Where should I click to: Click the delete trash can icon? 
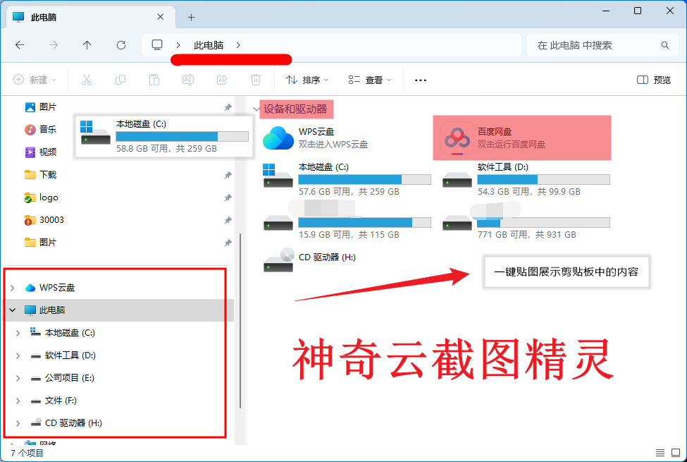pos(256,80)
